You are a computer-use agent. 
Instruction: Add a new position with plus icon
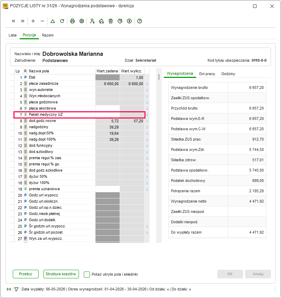click(x=33, y=21)
